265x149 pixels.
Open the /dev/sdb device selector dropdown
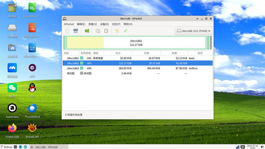click(x=194, y=31)
